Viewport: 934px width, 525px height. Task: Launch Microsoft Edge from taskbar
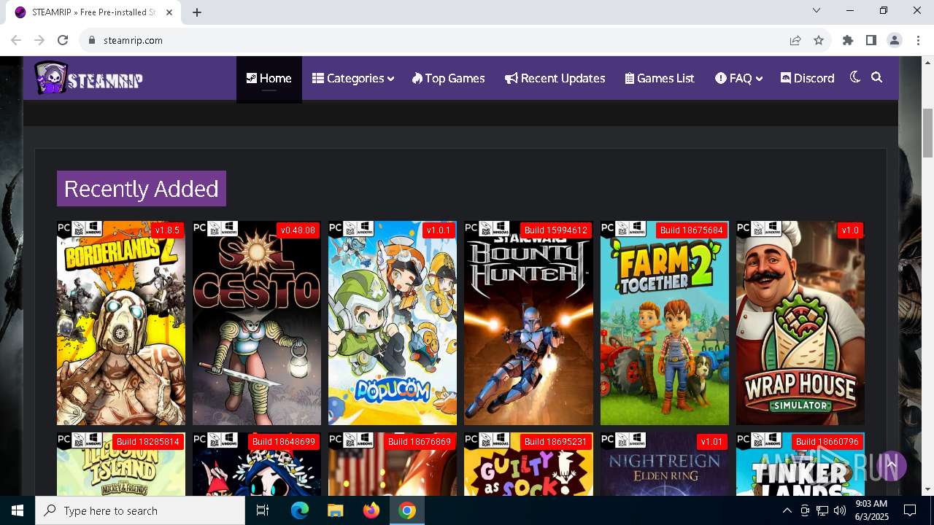(300, 510)
